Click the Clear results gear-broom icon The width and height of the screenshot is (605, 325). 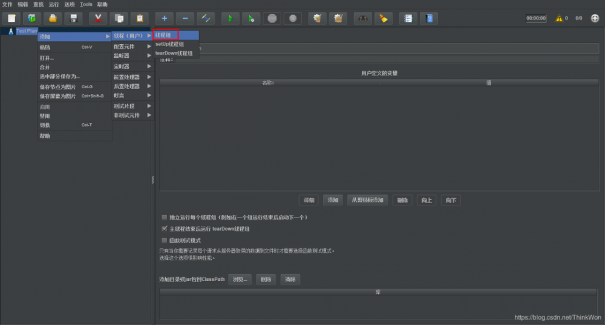[317, 18]
